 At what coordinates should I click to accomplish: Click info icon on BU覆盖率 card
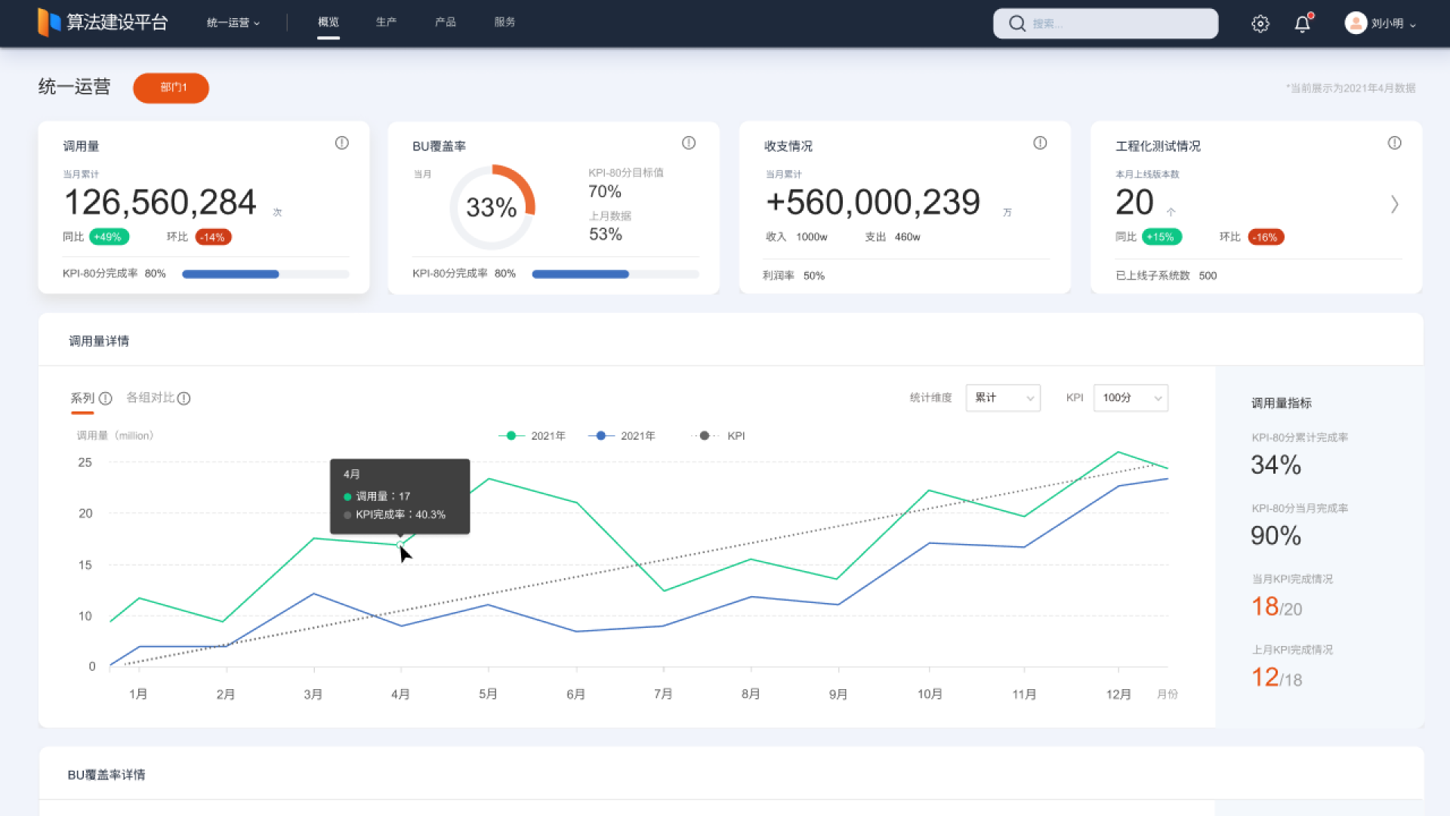point(689,143)
